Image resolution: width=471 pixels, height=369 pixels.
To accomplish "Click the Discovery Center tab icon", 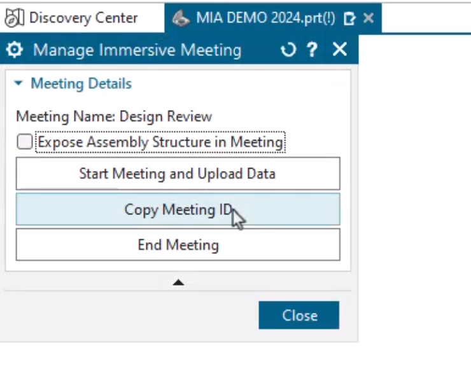I will pos(13,17).
